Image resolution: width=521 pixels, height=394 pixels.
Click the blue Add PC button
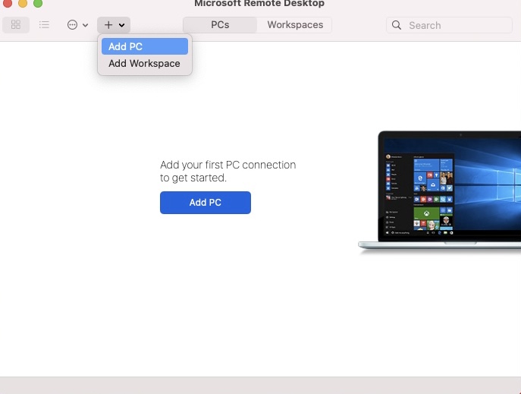(206, 203)
